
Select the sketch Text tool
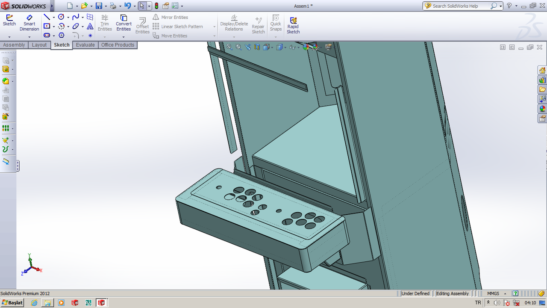90,26
